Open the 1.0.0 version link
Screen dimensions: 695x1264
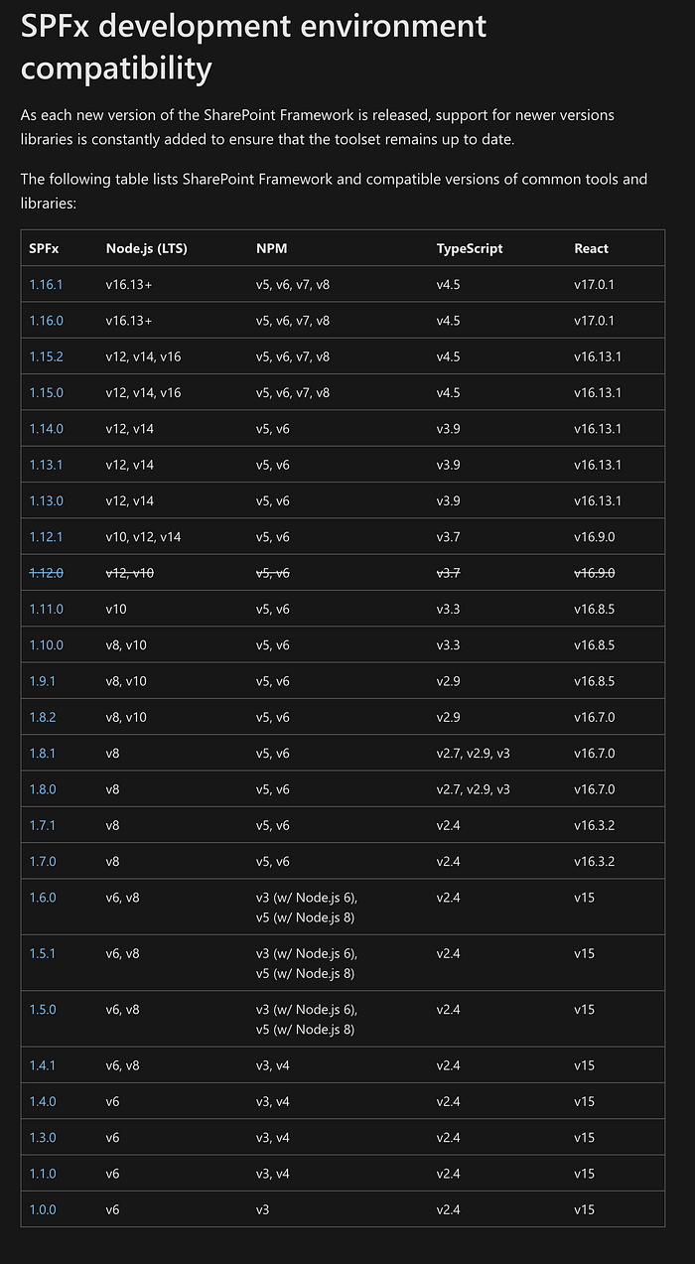pos(43,1209)
